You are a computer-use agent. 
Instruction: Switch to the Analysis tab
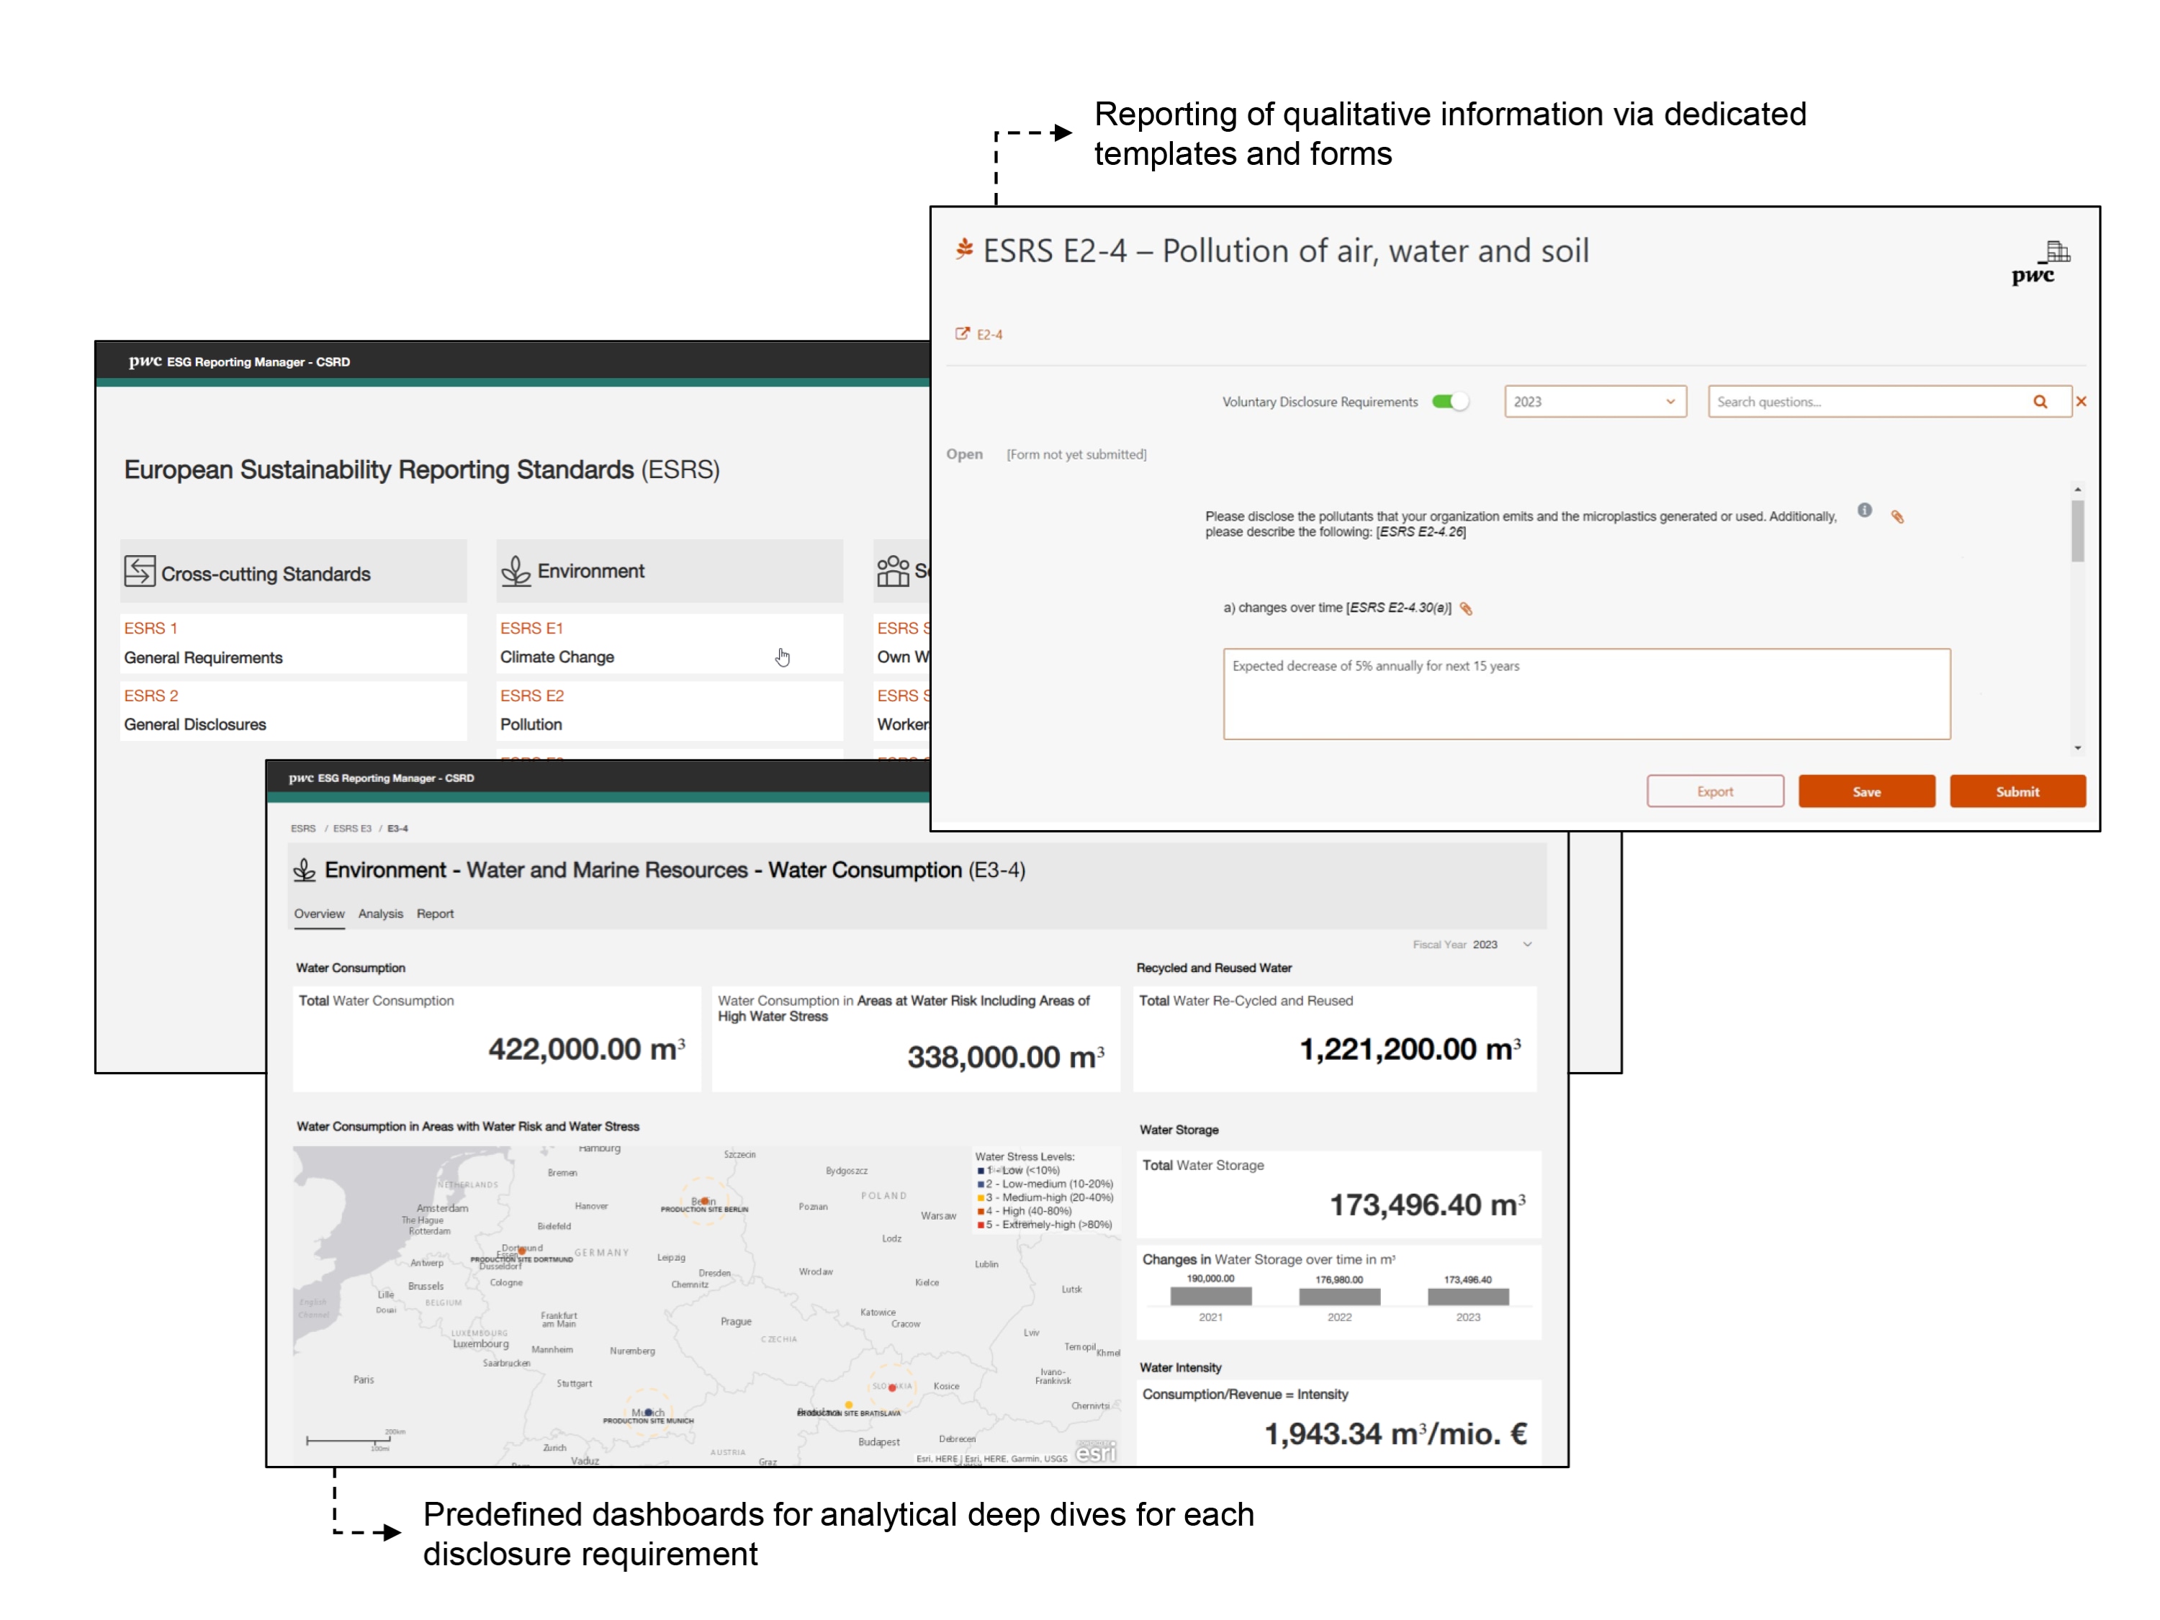pos(380,914)
